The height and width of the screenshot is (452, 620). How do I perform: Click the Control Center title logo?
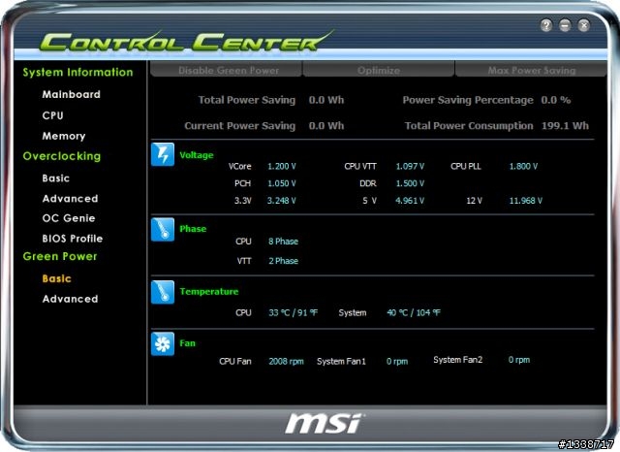(x=186, y=41)
